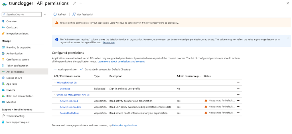Click the Certificates & secrets key icon

point(3,60)
